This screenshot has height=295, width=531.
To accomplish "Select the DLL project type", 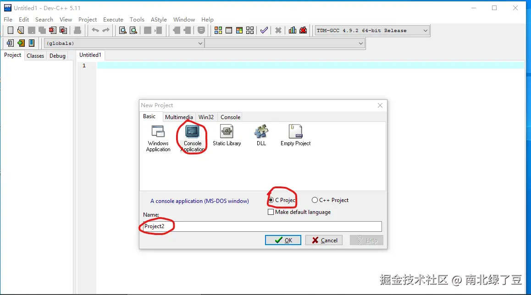I will [x=261, y=135].
